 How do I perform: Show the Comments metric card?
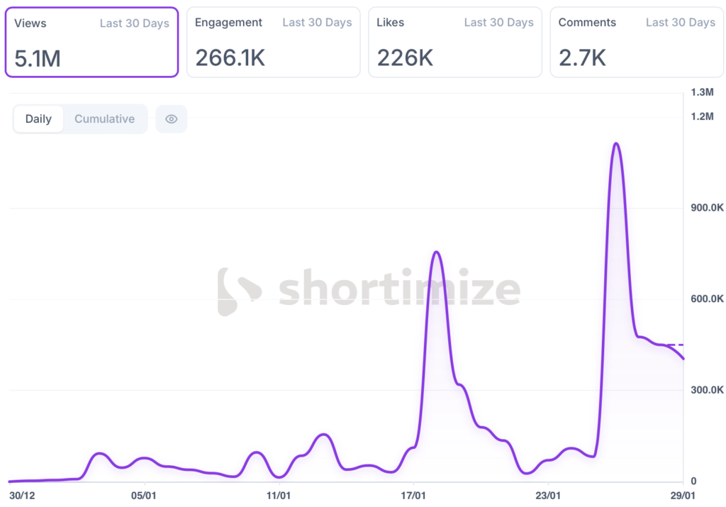pos(636,43)
